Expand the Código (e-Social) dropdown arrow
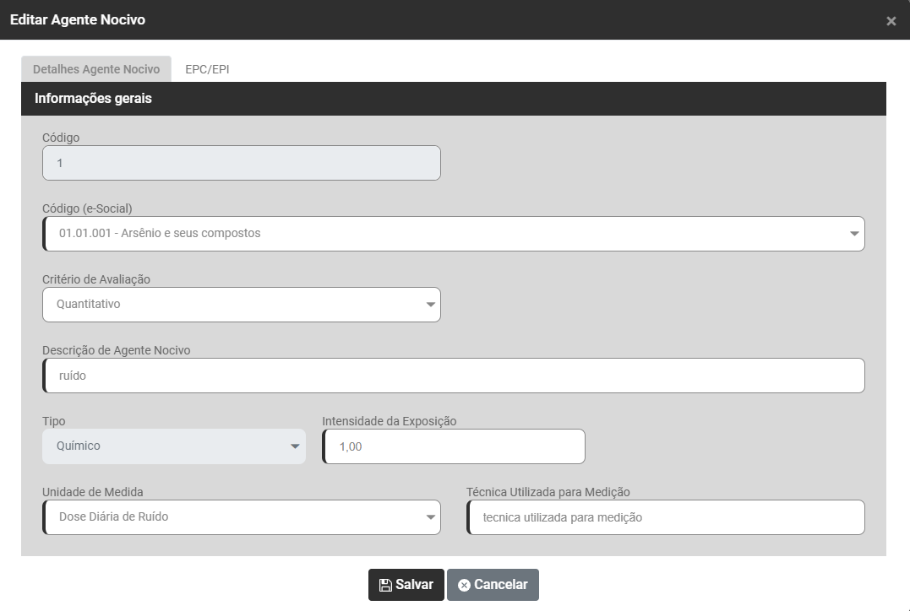This screenshot has width=910, height=611. coord(853,234)
